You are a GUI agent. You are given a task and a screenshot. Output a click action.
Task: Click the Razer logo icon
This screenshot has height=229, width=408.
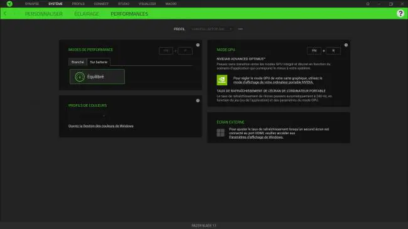click(x=9, y=4)
